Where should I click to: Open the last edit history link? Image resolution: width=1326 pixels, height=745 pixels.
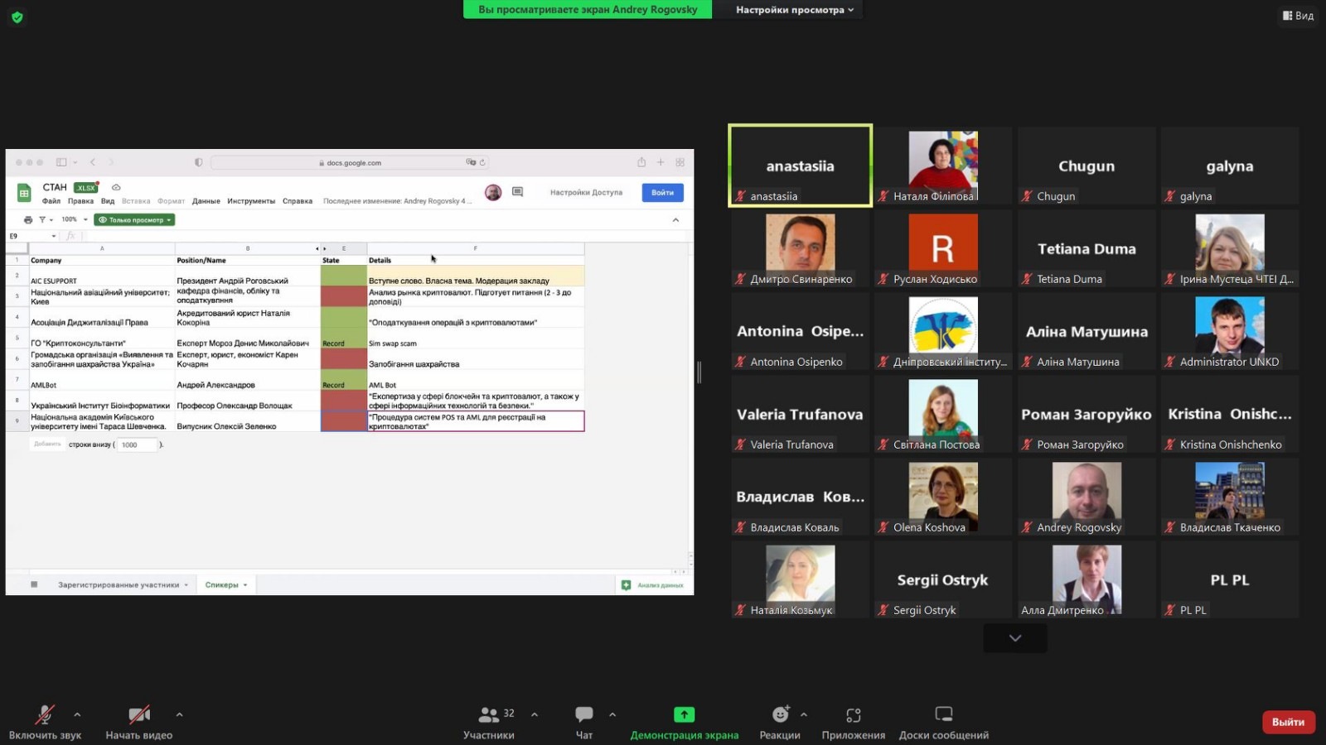(x=397, y=201)
